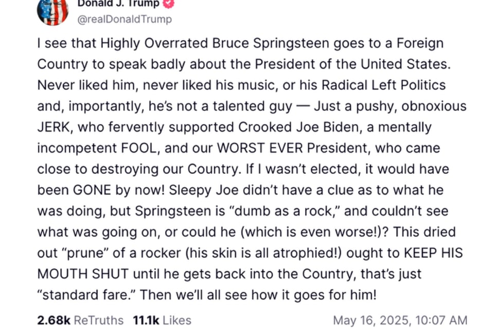Click the May 16, 2025 timestamp
This screenshot has width=494, height=334.
point(400,320)
